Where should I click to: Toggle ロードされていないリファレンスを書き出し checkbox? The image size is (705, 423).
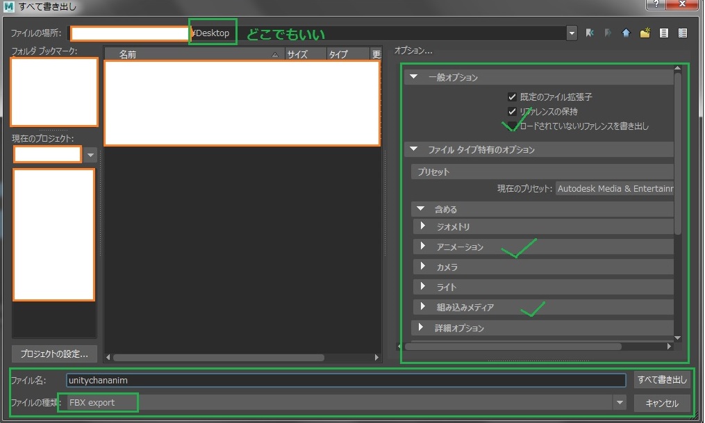click(x=512, y=126)
